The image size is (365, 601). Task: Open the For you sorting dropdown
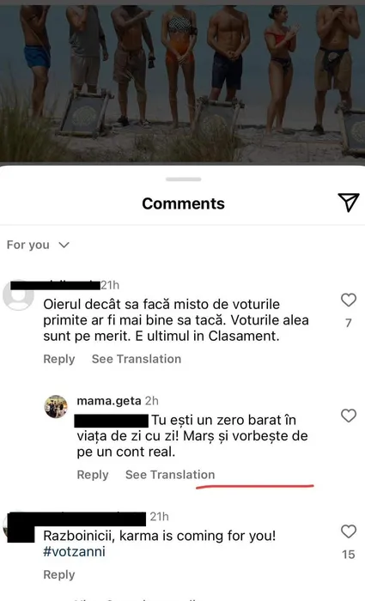pyautogui.click(x=38, y=245)
